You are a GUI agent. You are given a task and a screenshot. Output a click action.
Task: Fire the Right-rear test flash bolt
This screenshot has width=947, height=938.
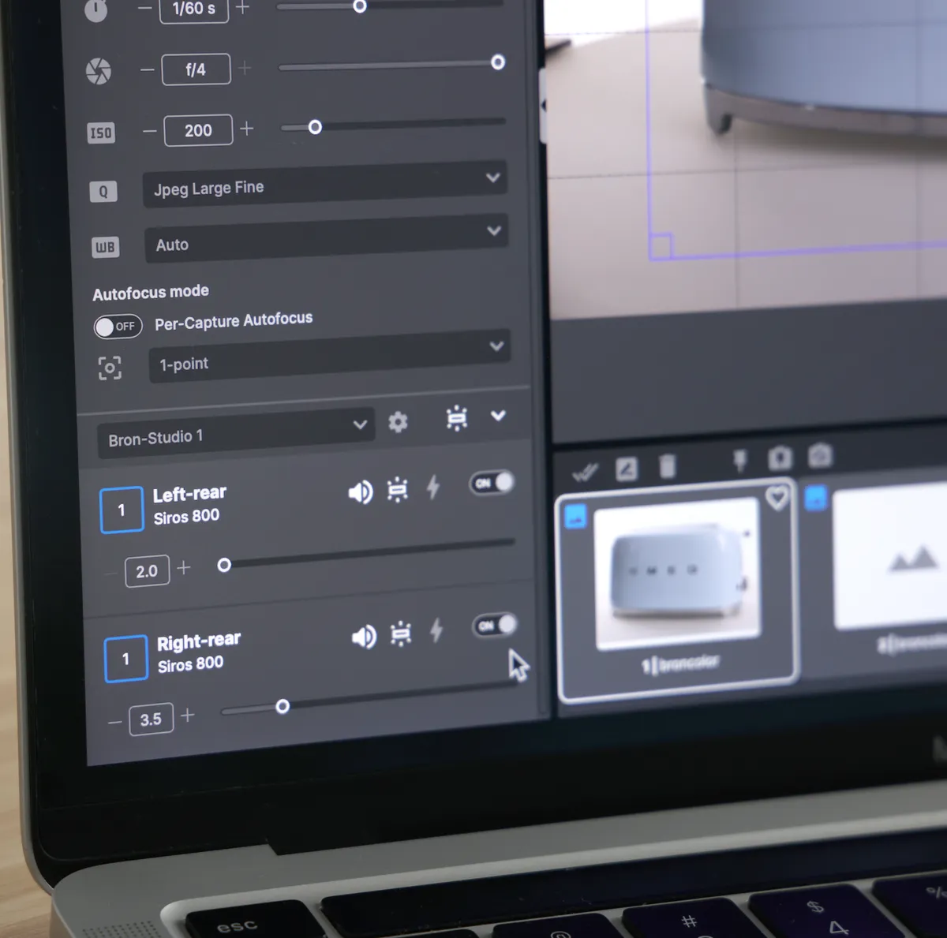436,630
